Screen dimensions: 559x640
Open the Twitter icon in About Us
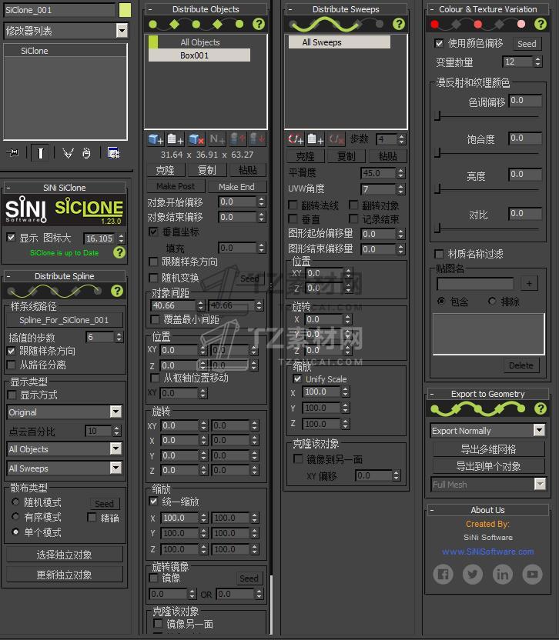click(473, 575)
